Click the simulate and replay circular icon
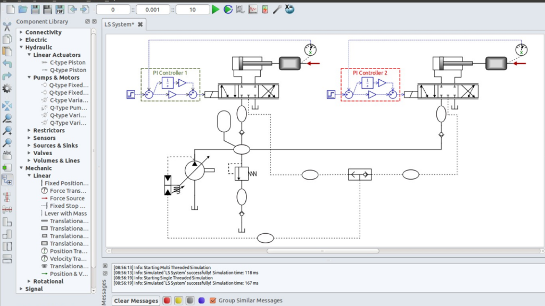The width and height of the screenshot is (545, 306). (x=228, y=10)
